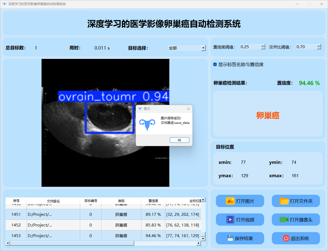Confirm the save message with OK
The image size is (328, 251).
(179, 140)
